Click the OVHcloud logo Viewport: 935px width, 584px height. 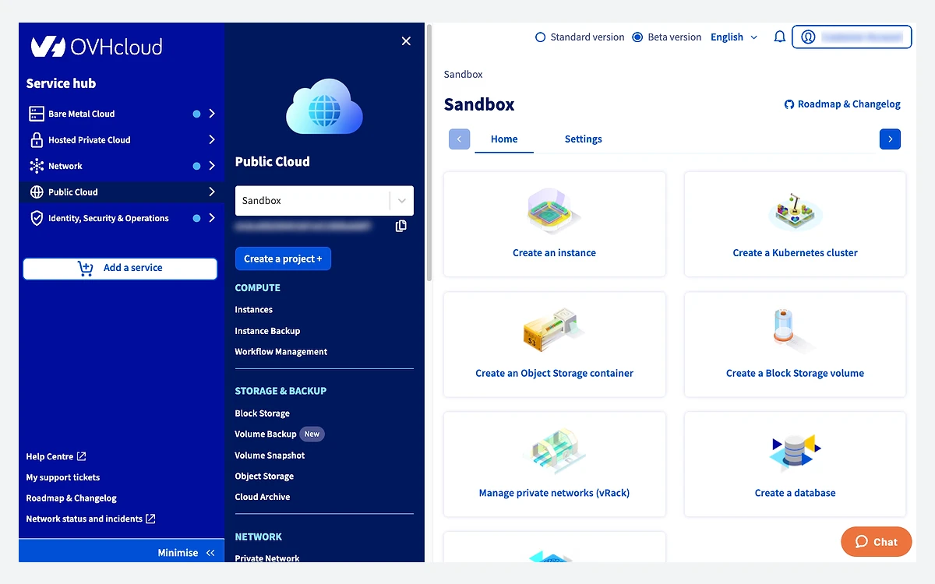click(x=97, y=47)
